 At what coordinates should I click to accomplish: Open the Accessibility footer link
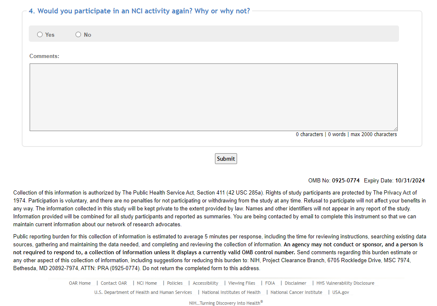205,283
